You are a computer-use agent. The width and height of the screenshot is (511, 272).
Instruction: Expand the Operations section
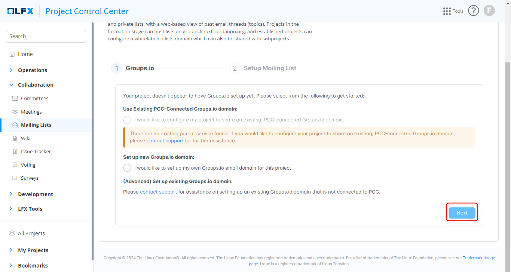[11, 70]
